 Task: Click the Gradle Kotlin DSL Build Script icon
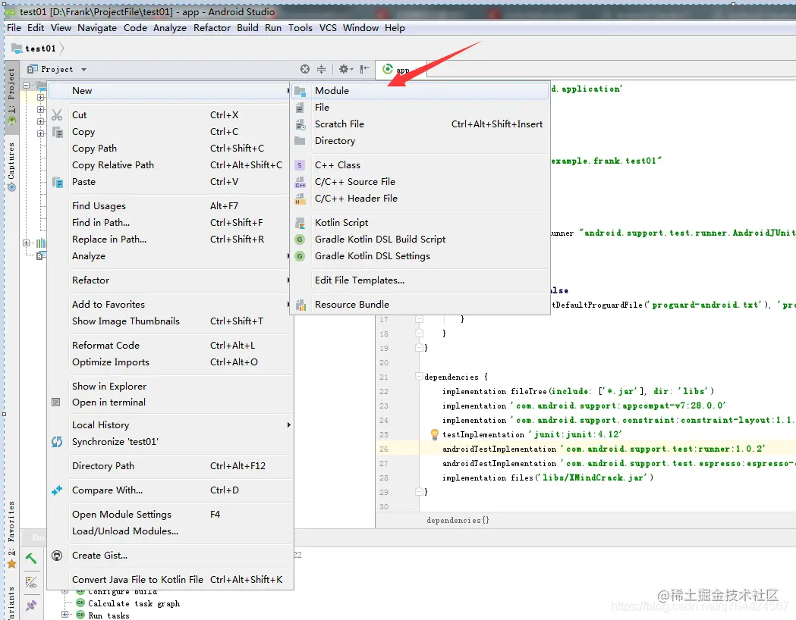(x=300, y=240)
